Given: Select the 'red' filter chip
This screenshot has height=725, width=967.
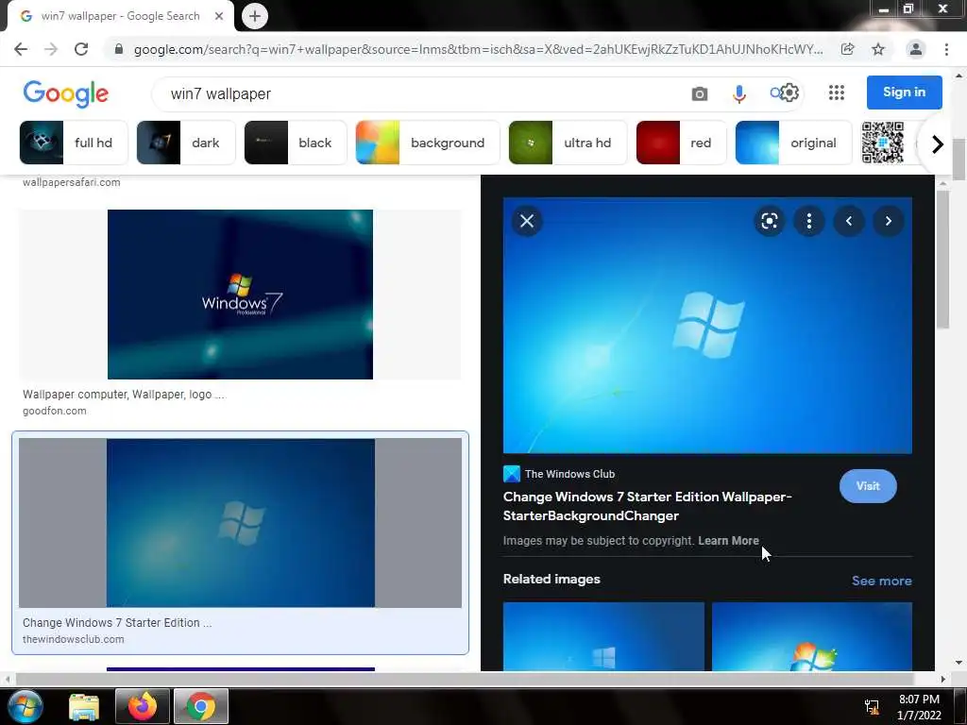Looking at the screenshot, I should pos(681,143).
